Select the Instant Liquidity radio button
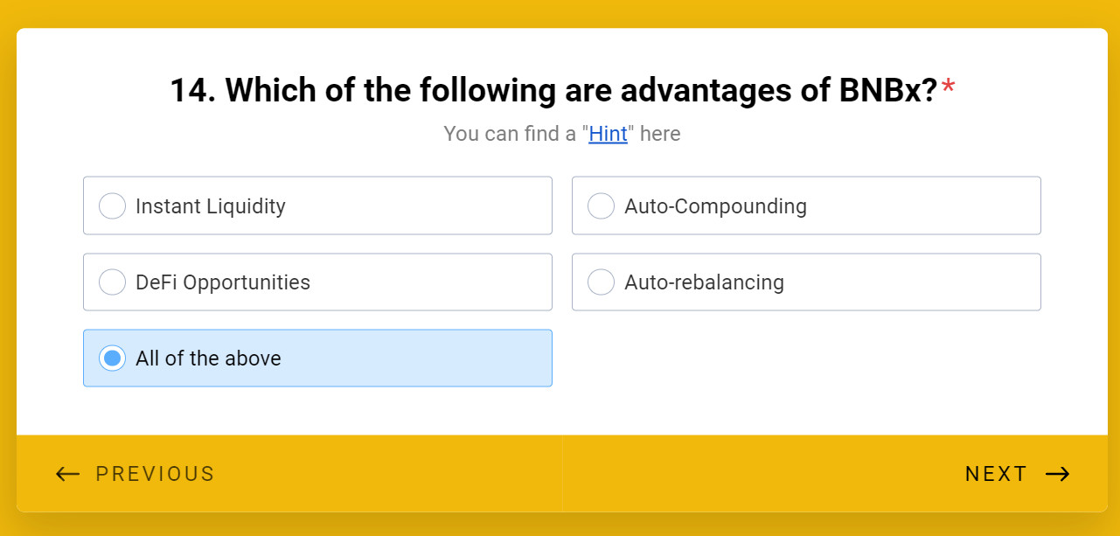1120x536 pixels. pyautogui.click(x=112, y=206)
